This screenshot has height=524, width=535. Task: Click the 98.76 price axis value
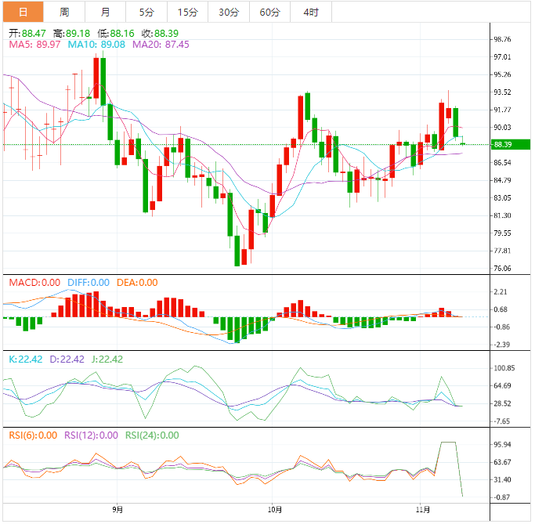502,39
